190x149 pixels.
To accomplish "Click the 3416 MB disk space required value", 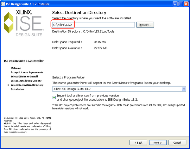I will (x=100, y=42).
